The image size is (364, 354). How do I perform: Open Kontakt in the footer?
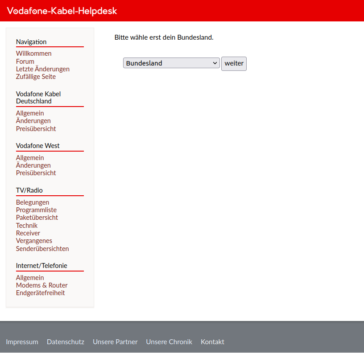coord(212,342)
